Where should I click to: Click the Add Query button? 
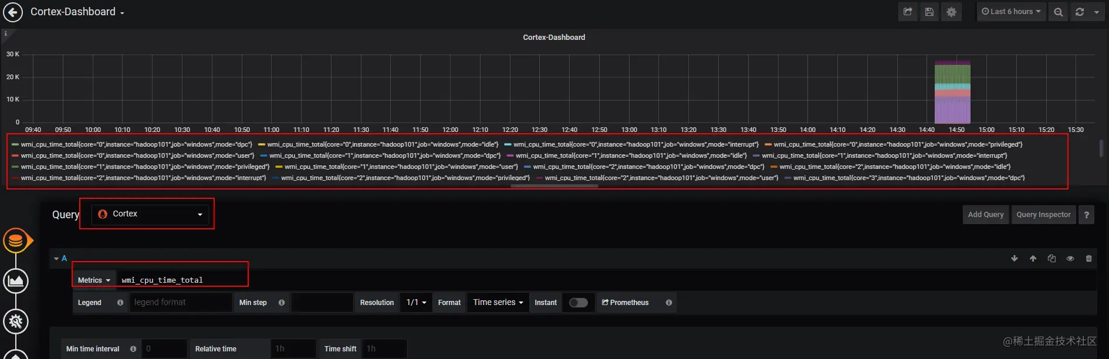pos(986,215)
